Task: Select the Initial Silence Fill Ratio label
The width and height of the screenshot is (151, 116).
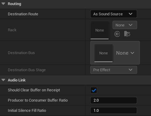Action: click(27, 111)
